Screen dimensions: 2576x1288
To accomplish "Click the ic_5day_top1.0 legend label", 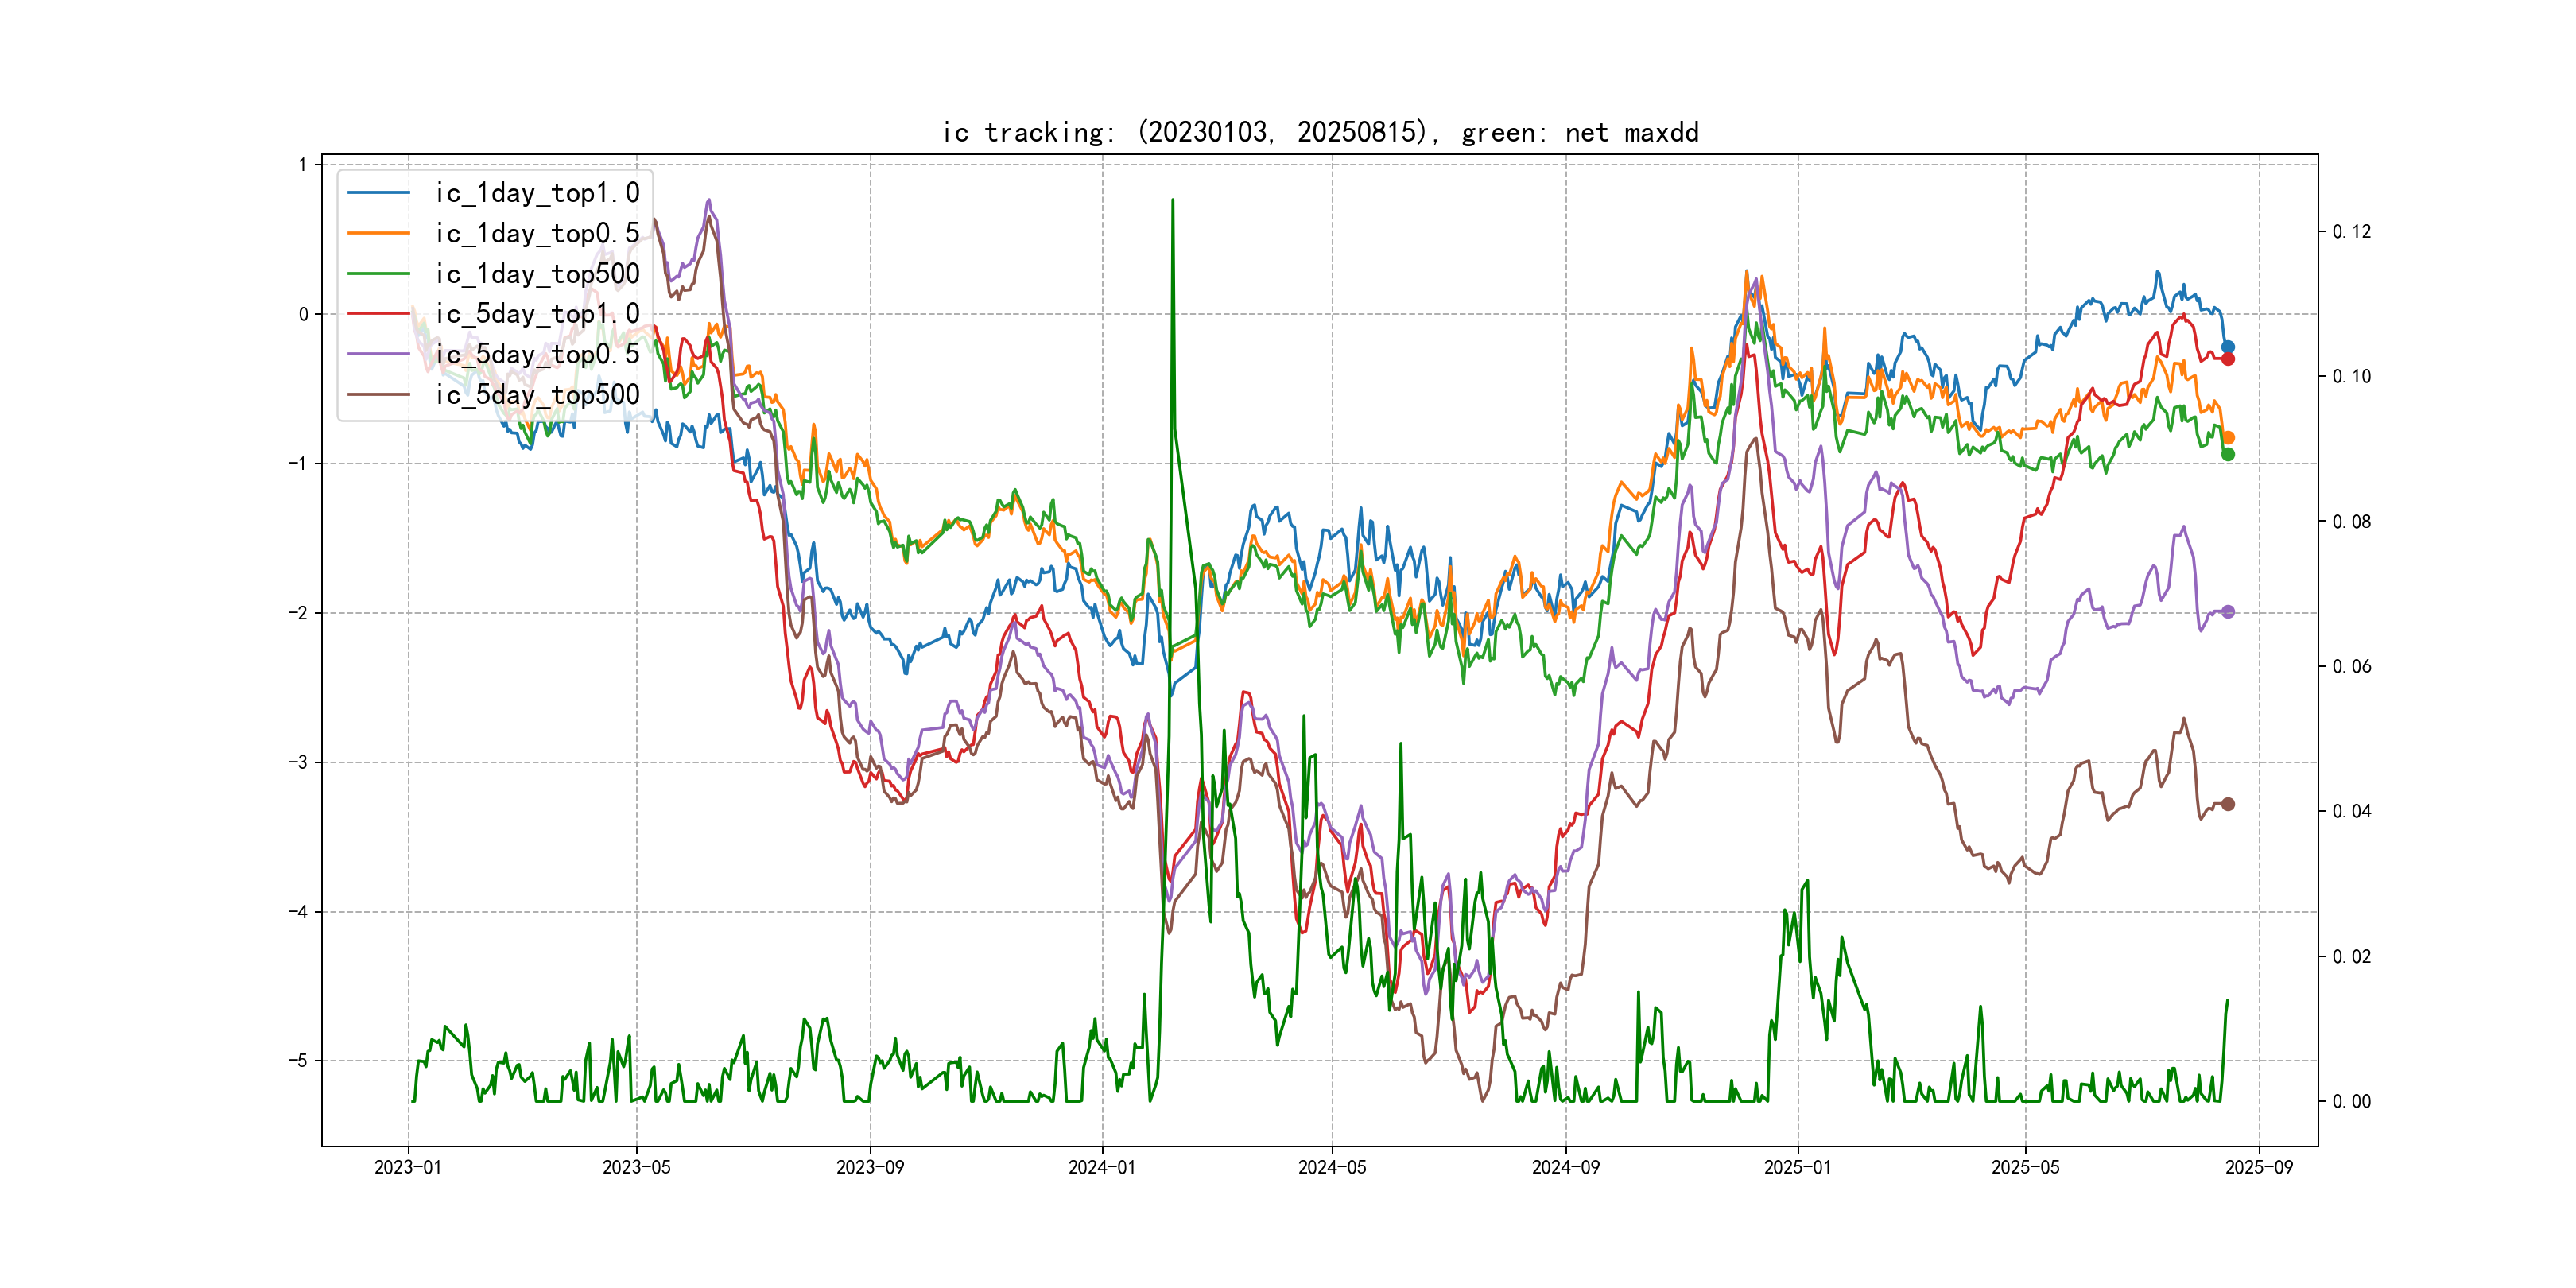I will [537, 314].
